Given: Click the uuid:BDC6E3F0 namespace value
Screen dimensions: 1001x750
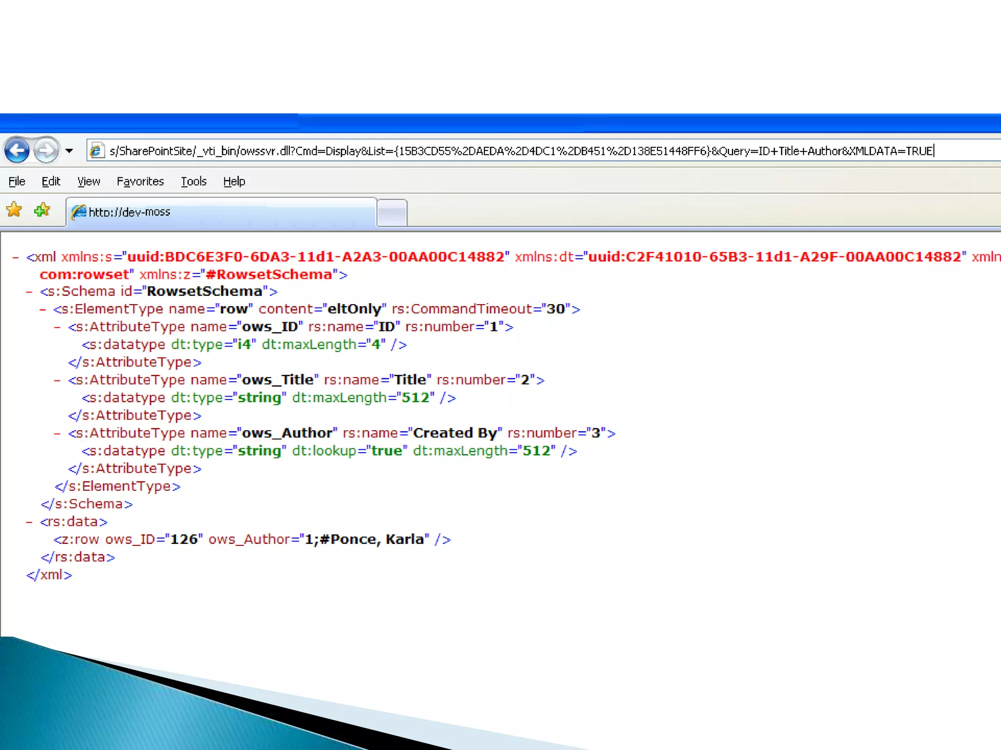Looking at the screenshot, I should (316, 257).
